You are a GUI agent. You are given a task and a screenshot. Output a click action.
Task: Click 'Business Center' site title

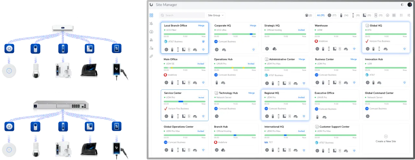tap(325, 59)
